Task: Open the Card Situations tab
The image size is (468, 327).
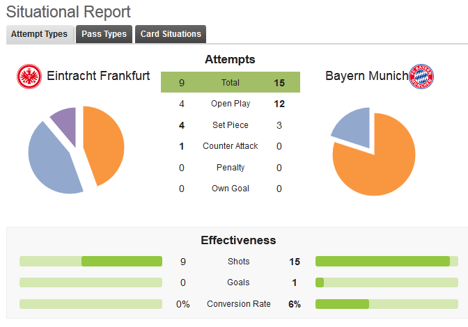Action: (171, 34)
